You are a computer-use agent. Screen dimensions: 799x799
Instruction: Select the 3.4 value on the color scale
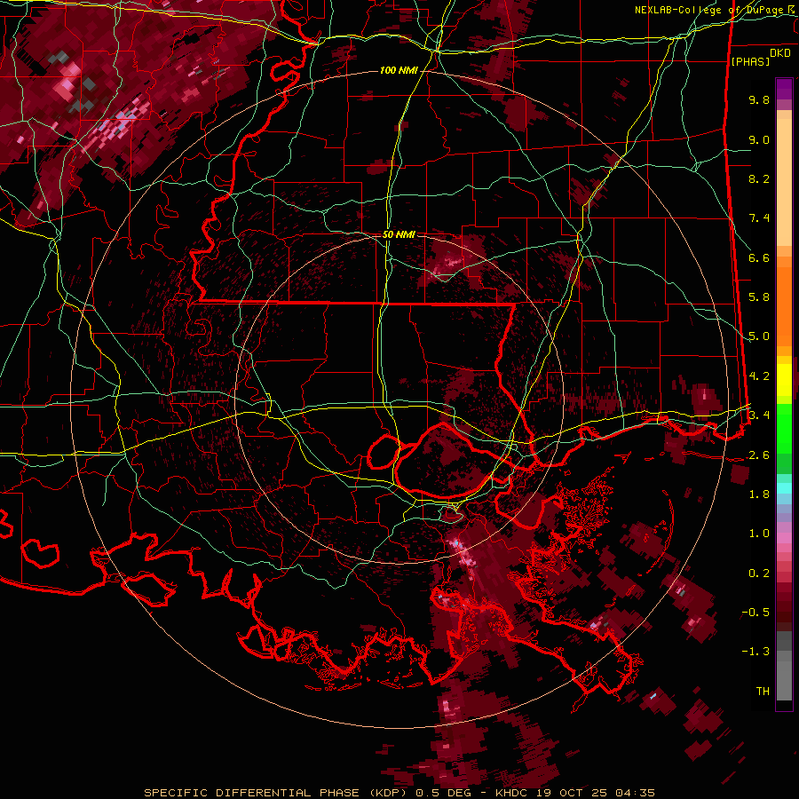pyautogui.click(x=759, y=415)
